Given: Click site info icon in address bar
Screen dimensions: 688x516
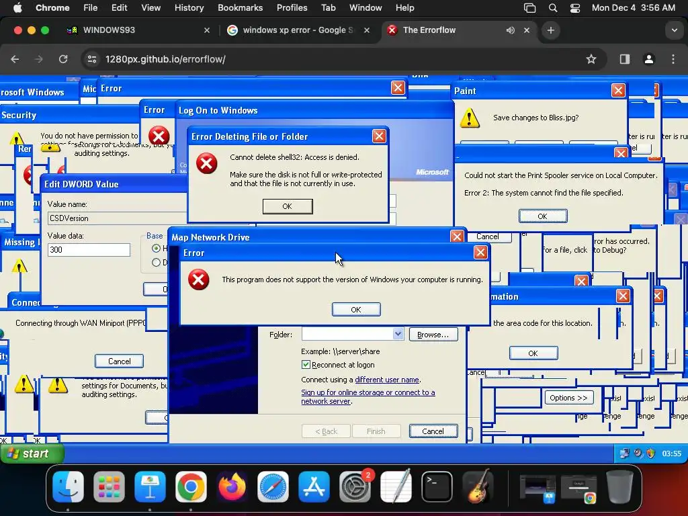Looking at the screenshot, I should click(x=91, y=59).
